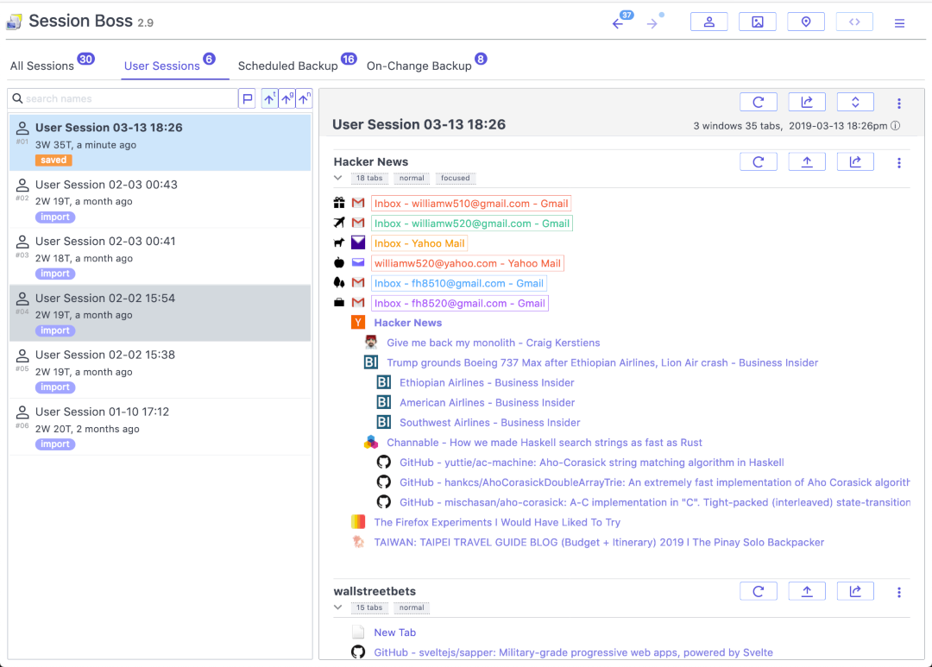Open Inbox williamw510@gmail.com Gmail tab
This screenshot has width=932, height=667.
(471, 204)
